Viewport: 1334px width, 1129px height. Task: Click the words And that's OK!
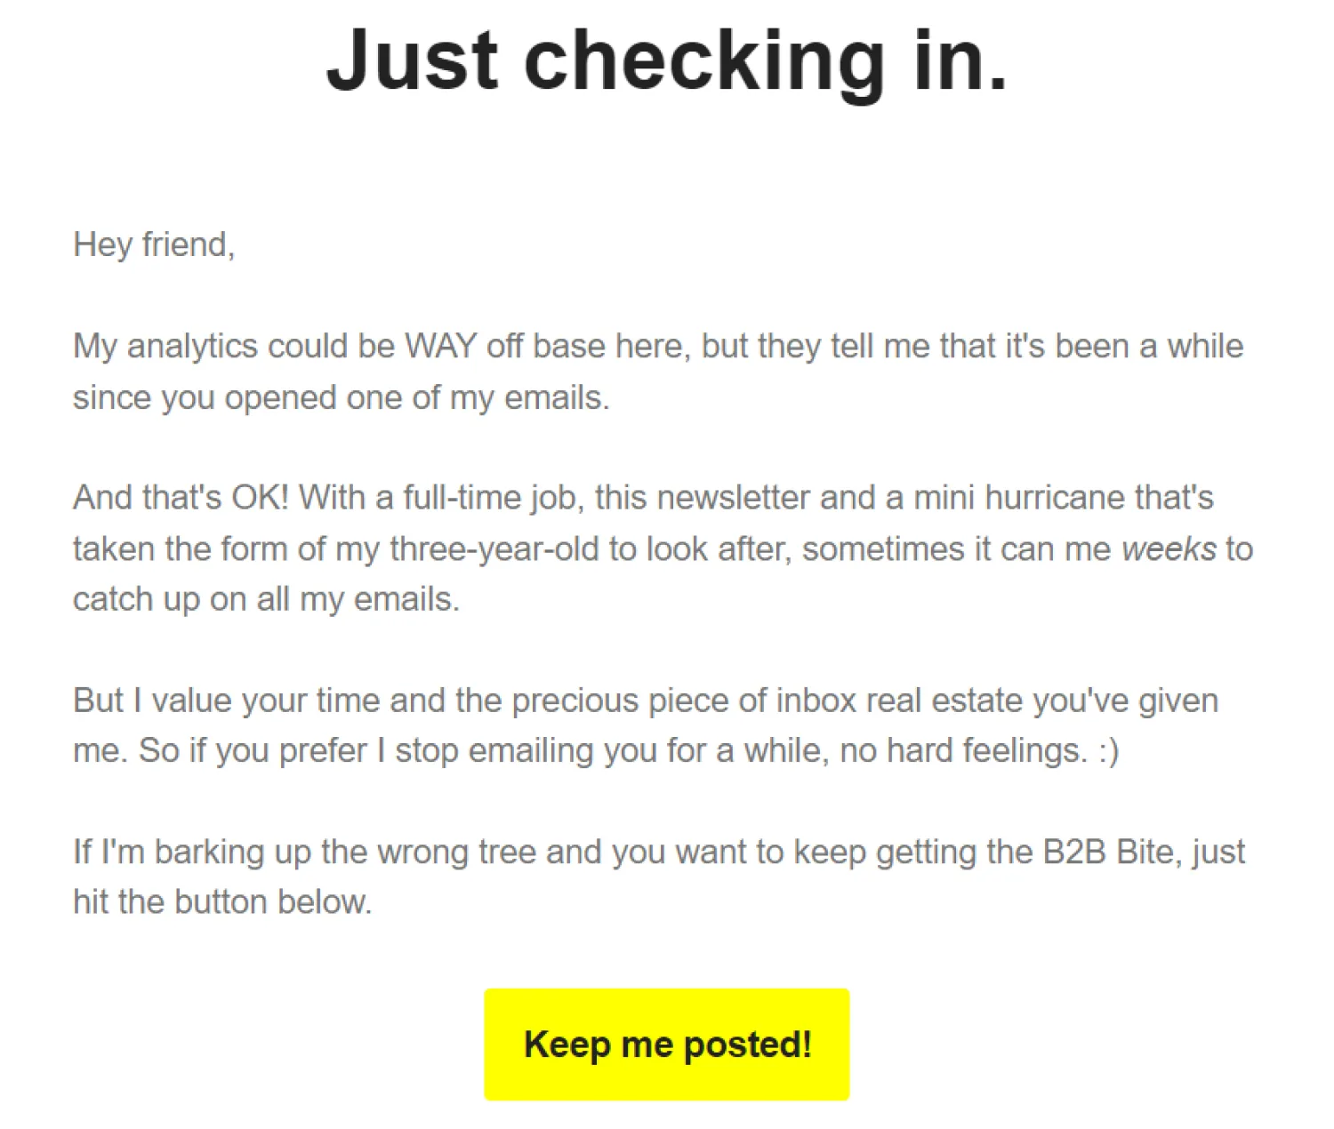click(x=181, y=497)
